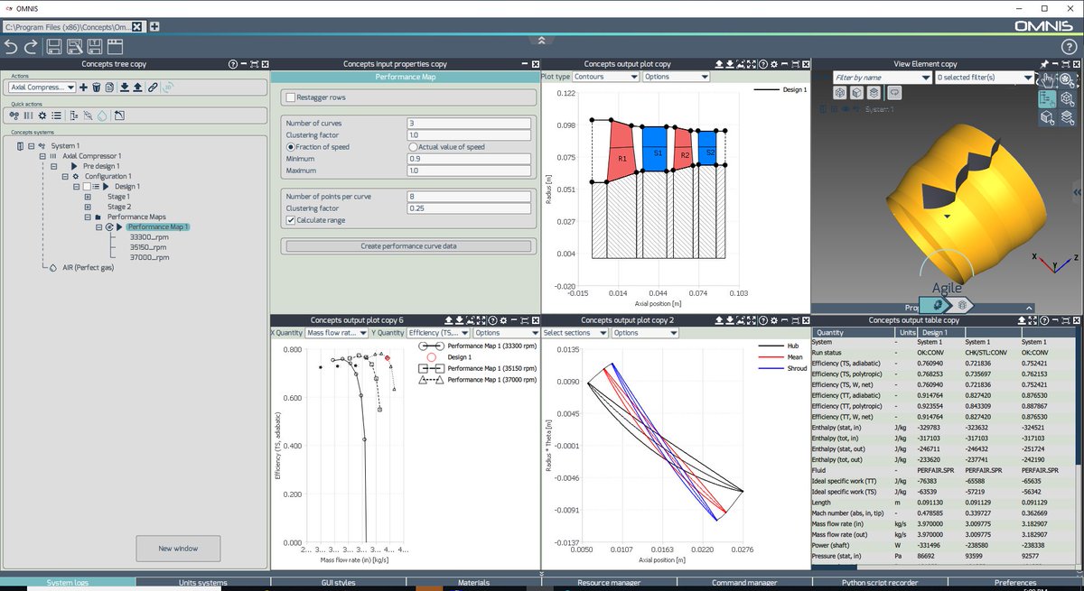Open help for the Concepts tree copy panel
The width and height of the screenshot is (1084, 591).
[x=233, y=64]
